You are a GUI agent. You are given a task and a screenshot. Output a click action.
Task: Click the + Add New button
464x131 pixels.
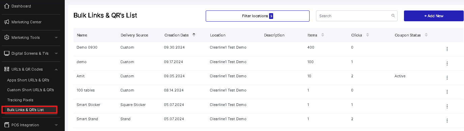pos(434,16)
